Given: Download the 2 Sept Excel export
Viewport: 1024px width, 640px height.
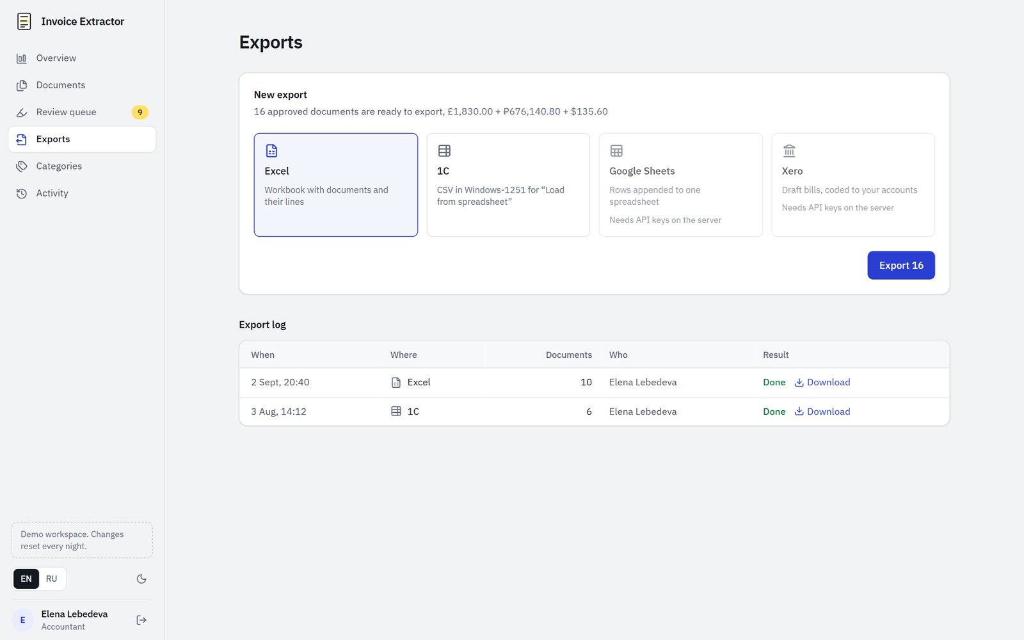Looking at the screenshot, I should (822, 383).
